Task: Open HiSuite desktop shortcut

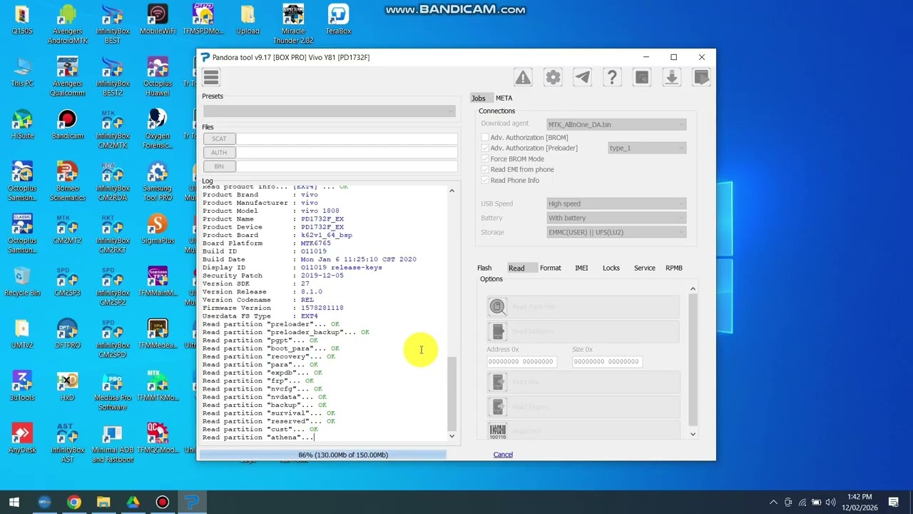Action: coord(22,124)
